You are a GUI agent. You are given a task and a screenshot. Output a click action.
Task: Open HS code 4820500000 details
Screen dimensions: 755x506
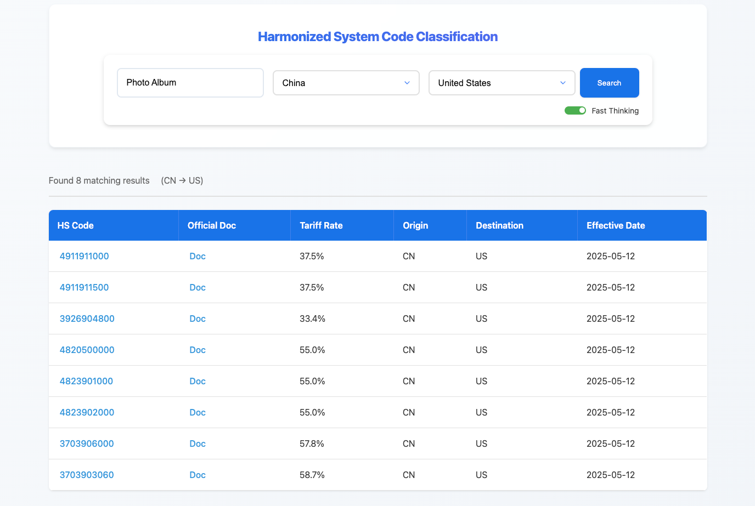coord(87,350)
